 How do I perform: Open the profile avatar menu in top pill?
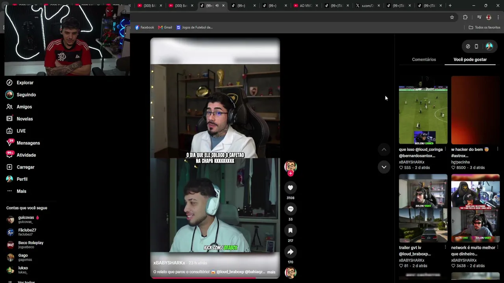point(489,46)
